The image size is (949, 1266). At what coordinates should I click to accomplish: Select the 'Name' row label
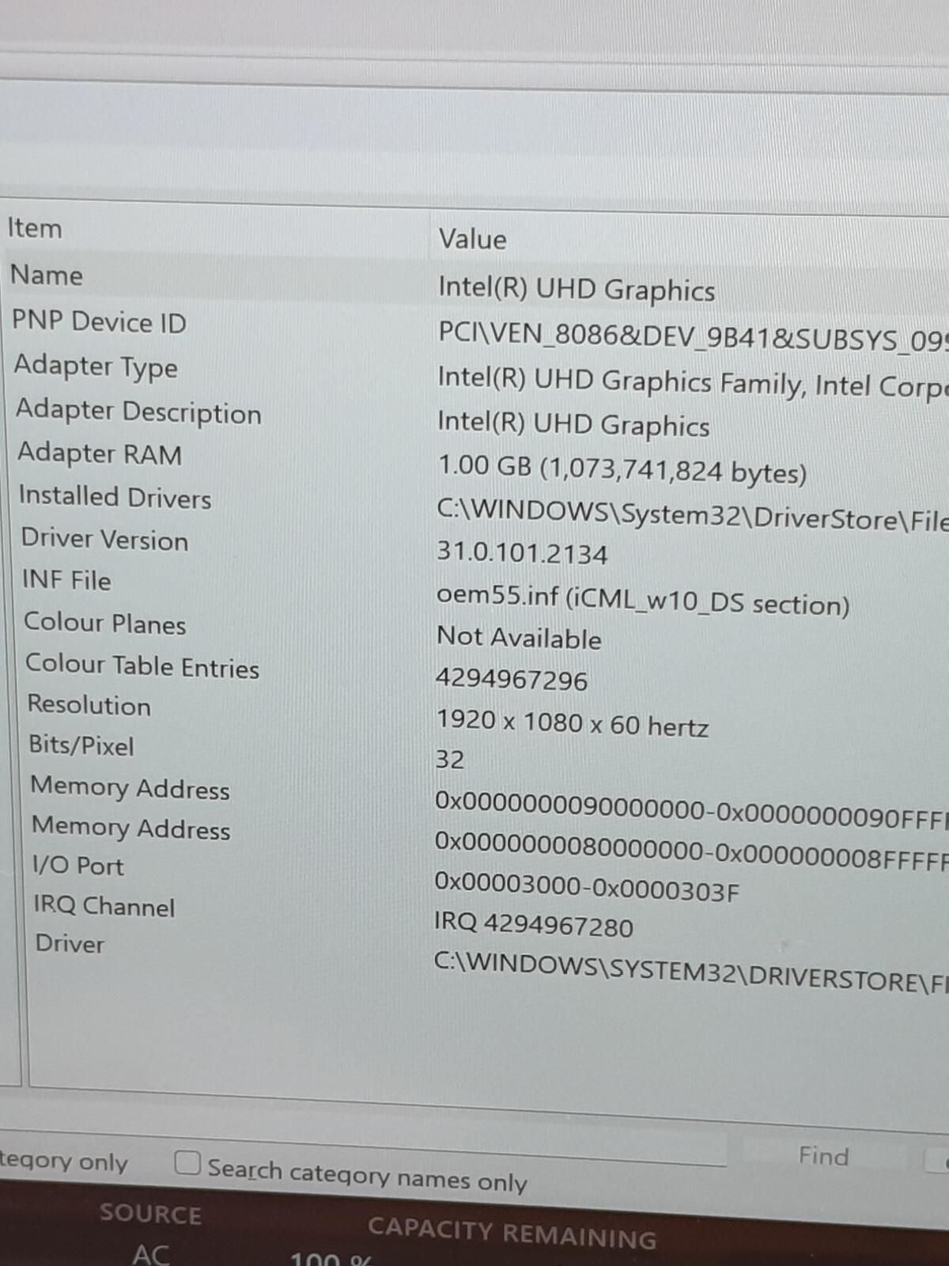pos(47,275)
